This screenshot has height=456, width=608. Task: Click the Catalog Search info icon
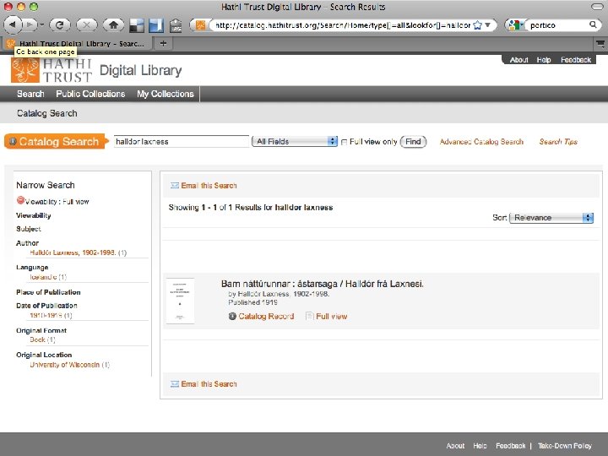[x=13, y=142]
